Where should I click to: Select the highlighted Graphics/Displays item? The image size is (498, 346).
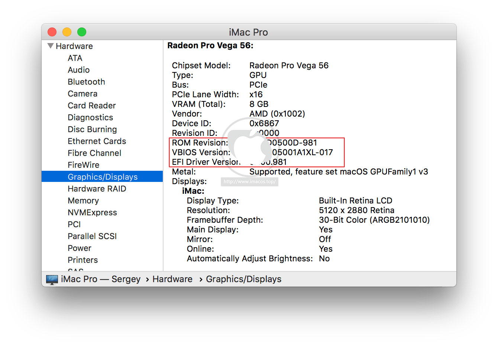point(103,177)
